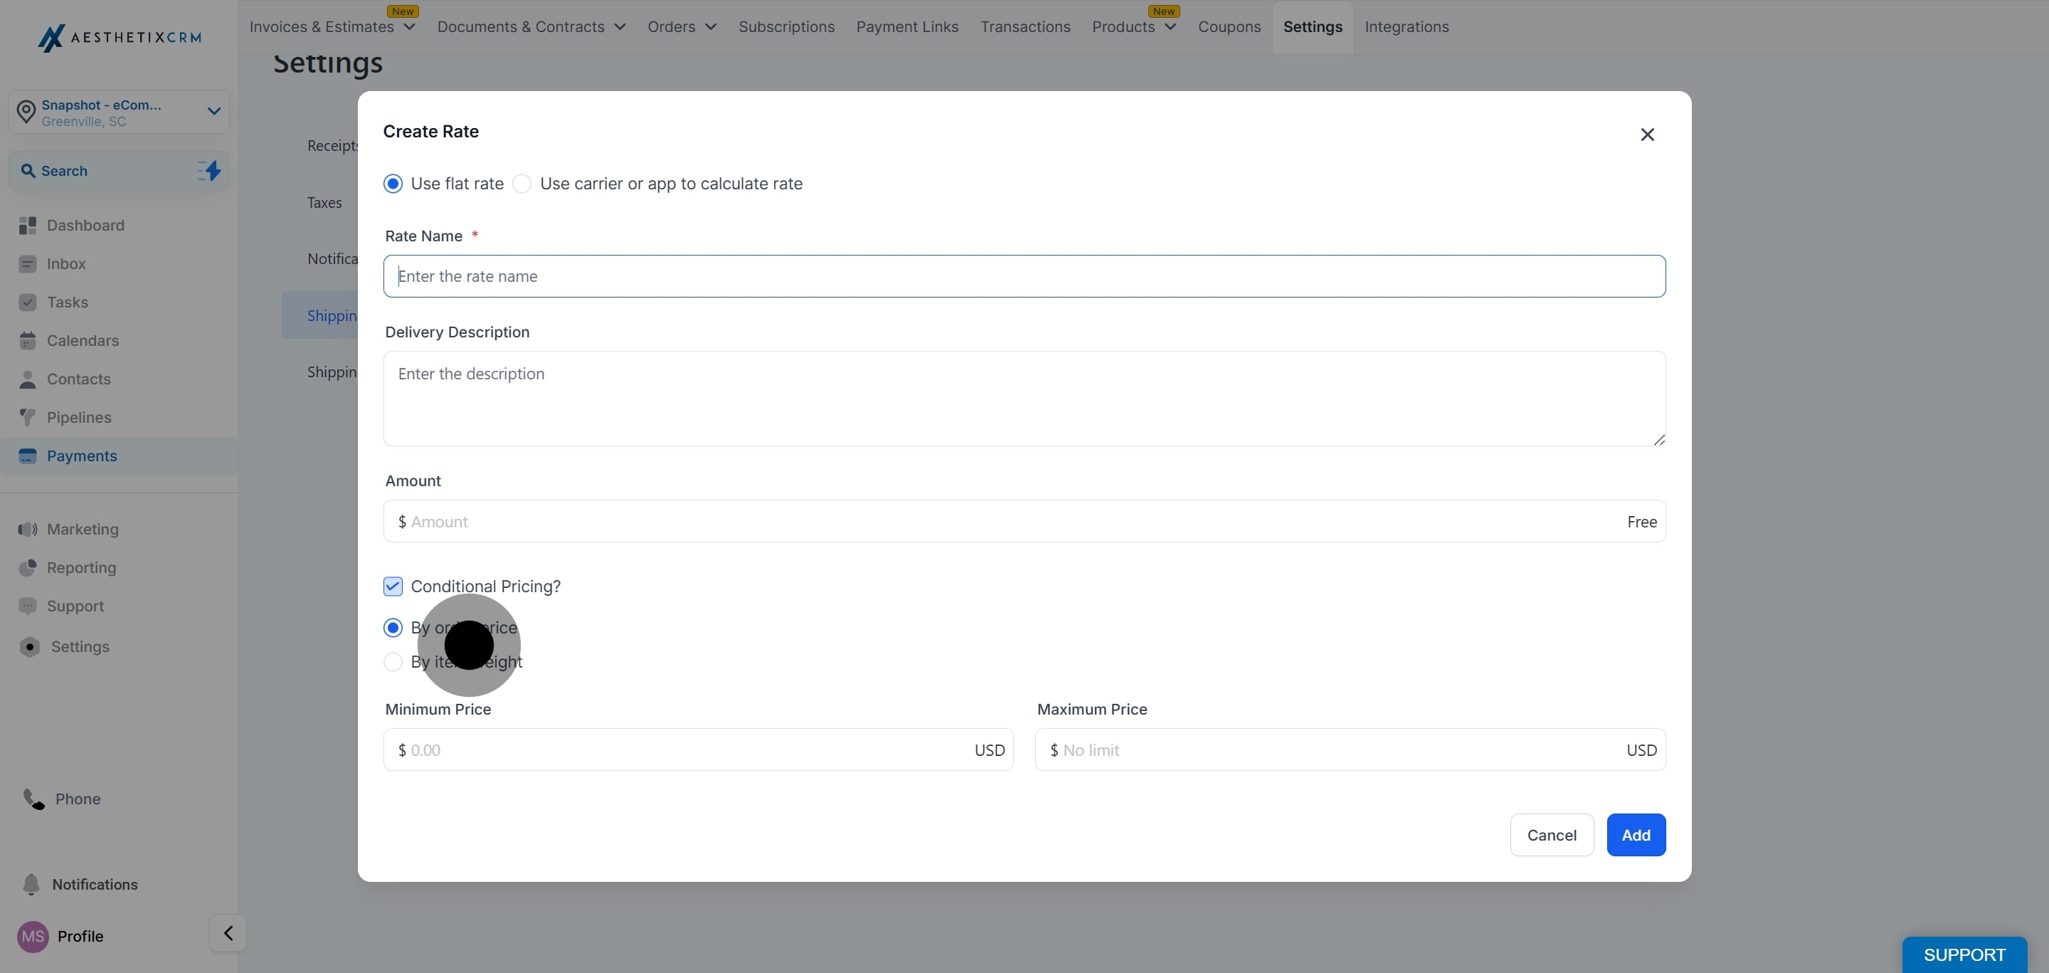The width and height of the screenshot is (2049, 973).
Task: Switch to the Transactions tab
Action: pos(1024,27)
